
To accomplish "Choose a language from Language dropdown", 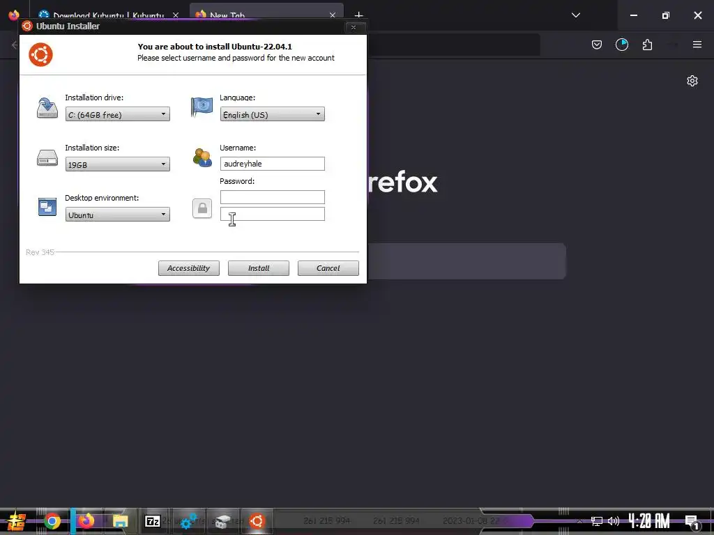I will pyautogui.click(x=273, y=114).
